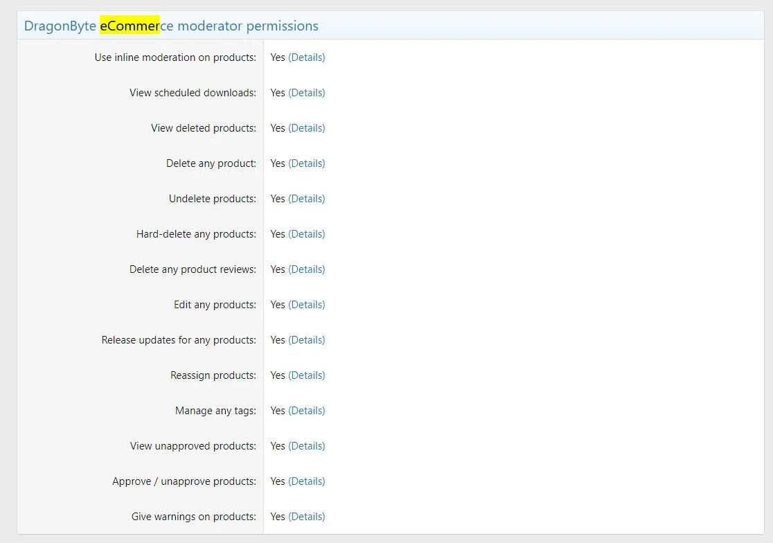The image size is (773, 543).
Task: Click Details for Approve / unapprove products
Action: (x=306, y=481)
